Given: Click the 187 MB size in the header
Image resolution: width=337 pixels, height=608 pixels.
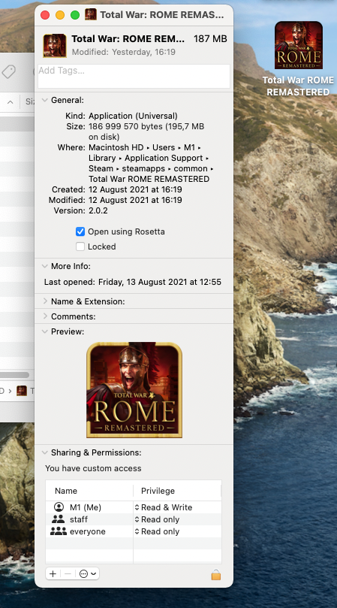Looking at the screenshot, I should 210,39.
